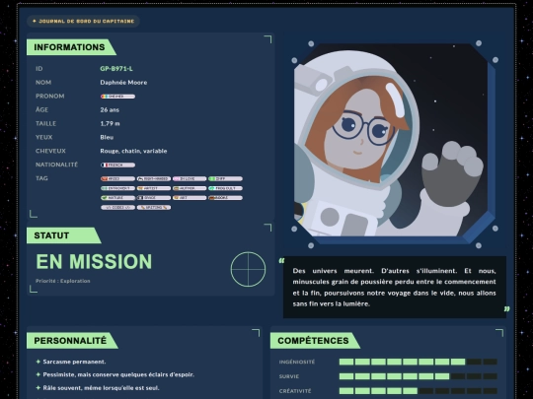Select the ARIES tag badge
Screen dimensions: 533x399
point(117,178)
